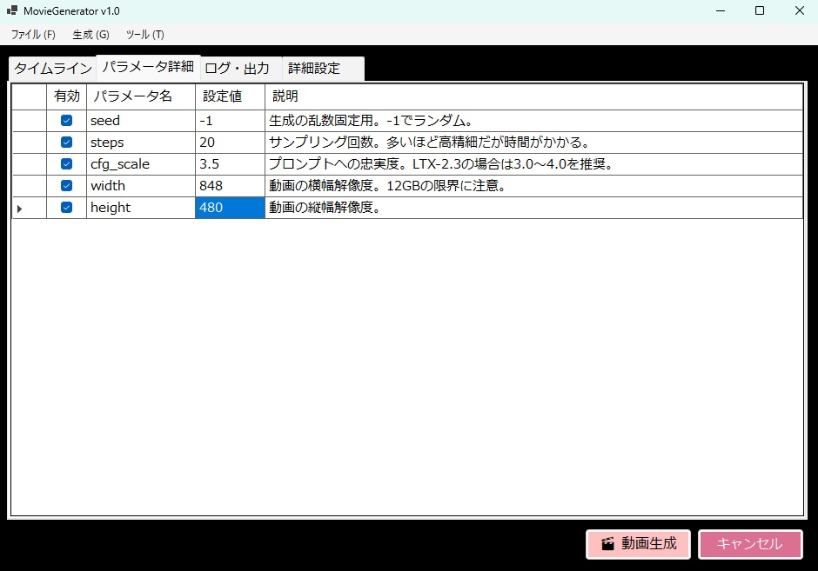Select the width value cell 848
The image size is (818, 571).
coord(230,186)
